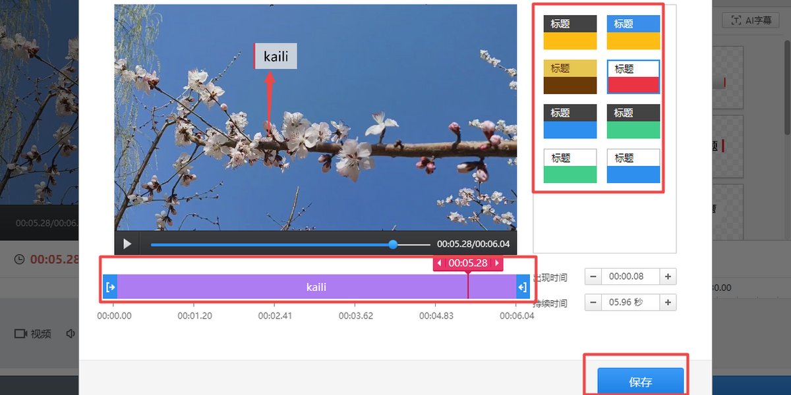Image resolution: width=791 pixels, height=395 pixels.
Task: Step the playhead marker forward with right arrow
Action: click(497, 263)
